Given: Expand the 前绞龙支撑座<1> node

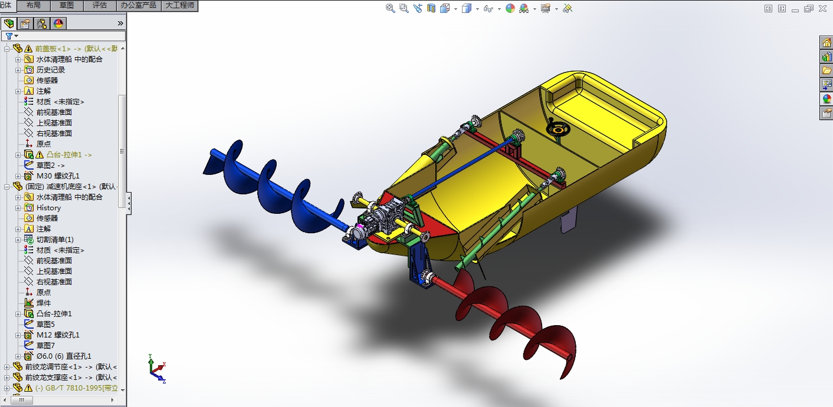Looking at the screenshot, I should [x=7, y=378].
